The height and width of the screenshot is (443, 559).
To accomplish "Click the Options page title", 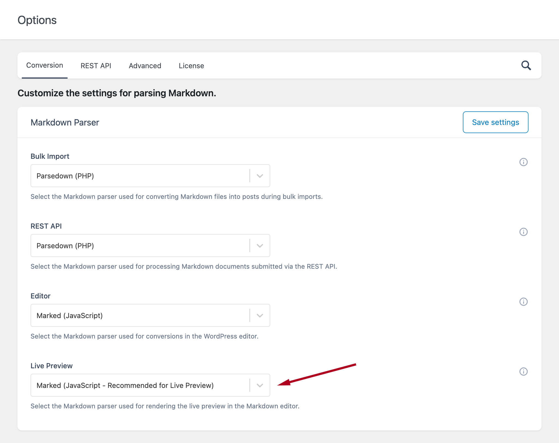I will tap(37, 19).
